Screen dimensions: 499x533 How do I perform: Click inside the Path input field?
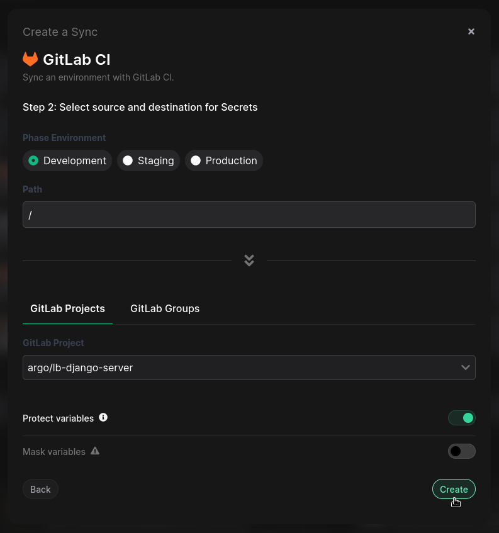(249, 215)
